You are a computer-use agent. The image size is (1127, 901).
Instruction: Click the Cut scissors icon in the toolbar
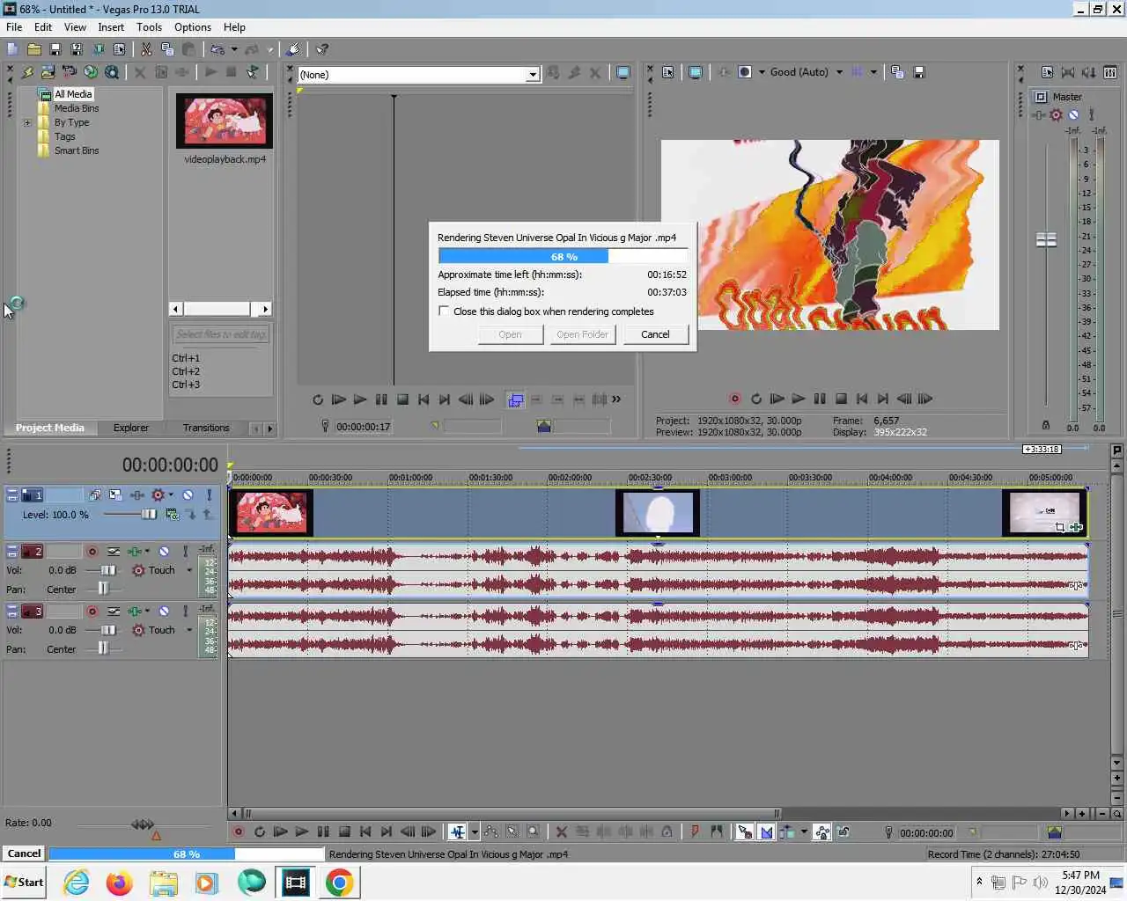click(146, 49)
